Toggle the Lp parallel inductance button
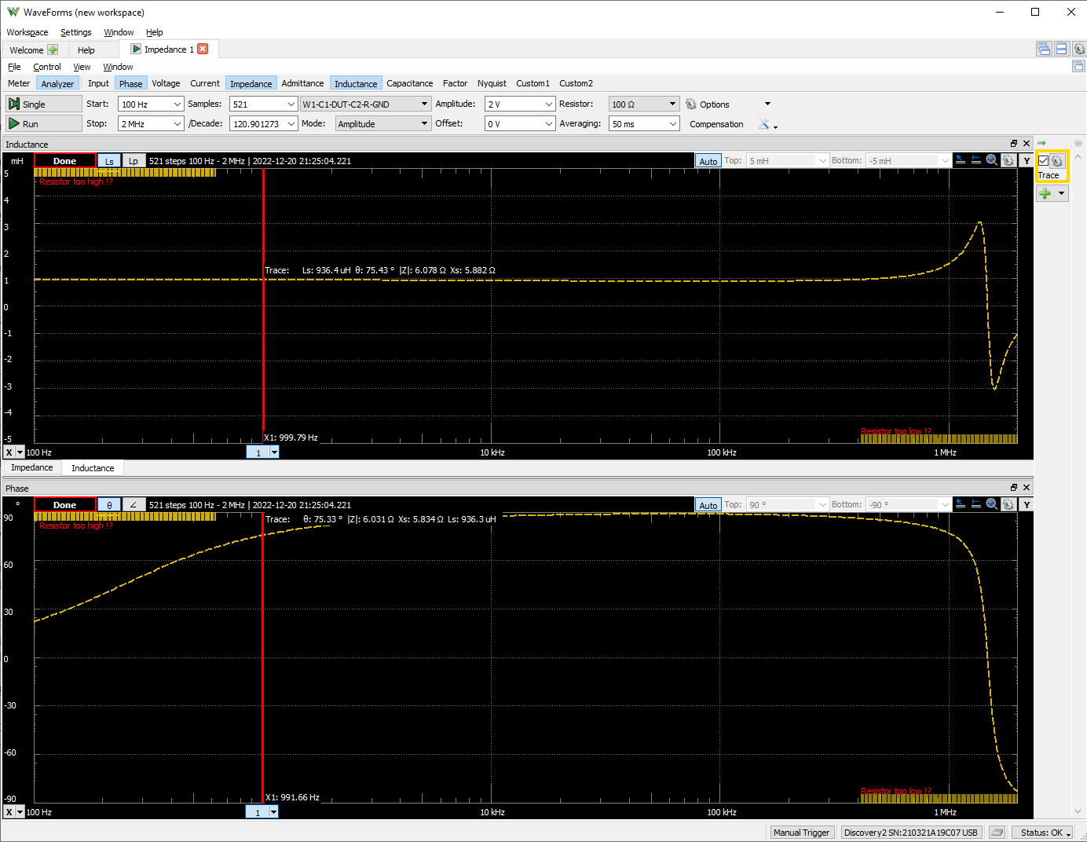The height and width of the screenshot is (842, 1087). click(x=134, y=161)
